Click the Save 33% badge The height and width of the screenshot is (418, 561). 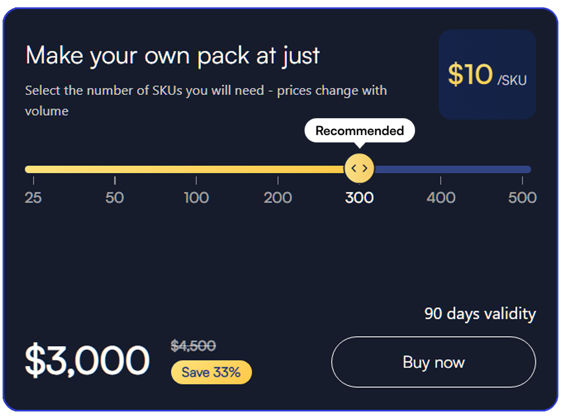(x=211, y=372)
